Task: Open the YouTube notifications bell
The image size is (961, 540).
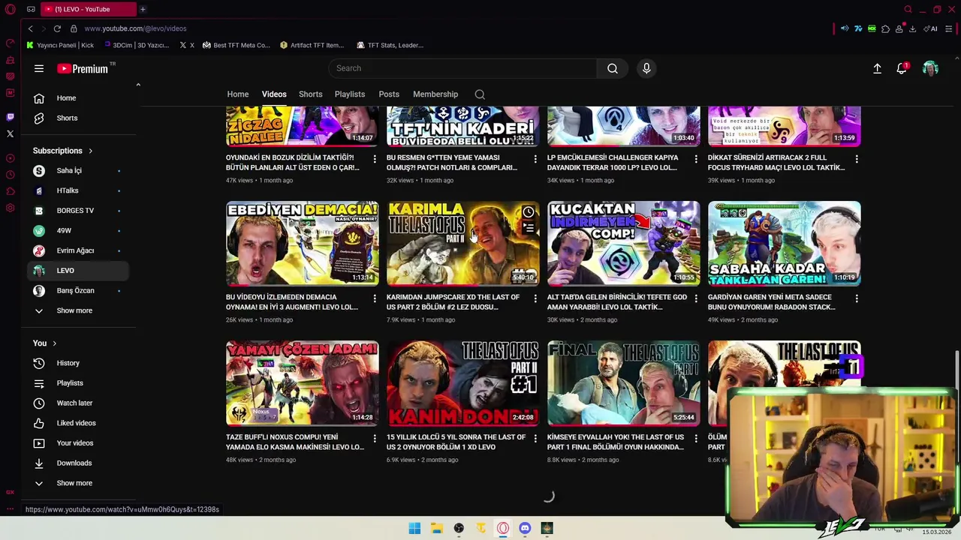Action: (902, 68)
